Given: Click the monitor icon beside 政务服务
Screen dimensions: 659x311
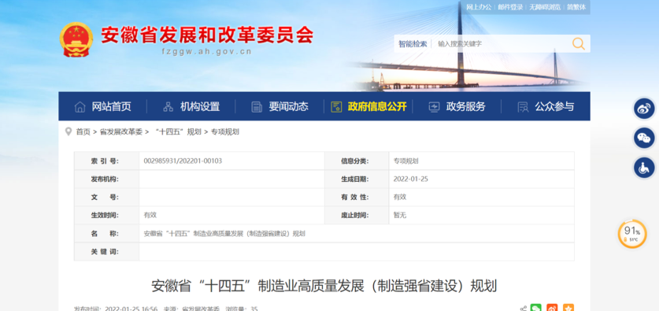Looking at the screenshot, I should pos(434,107).
